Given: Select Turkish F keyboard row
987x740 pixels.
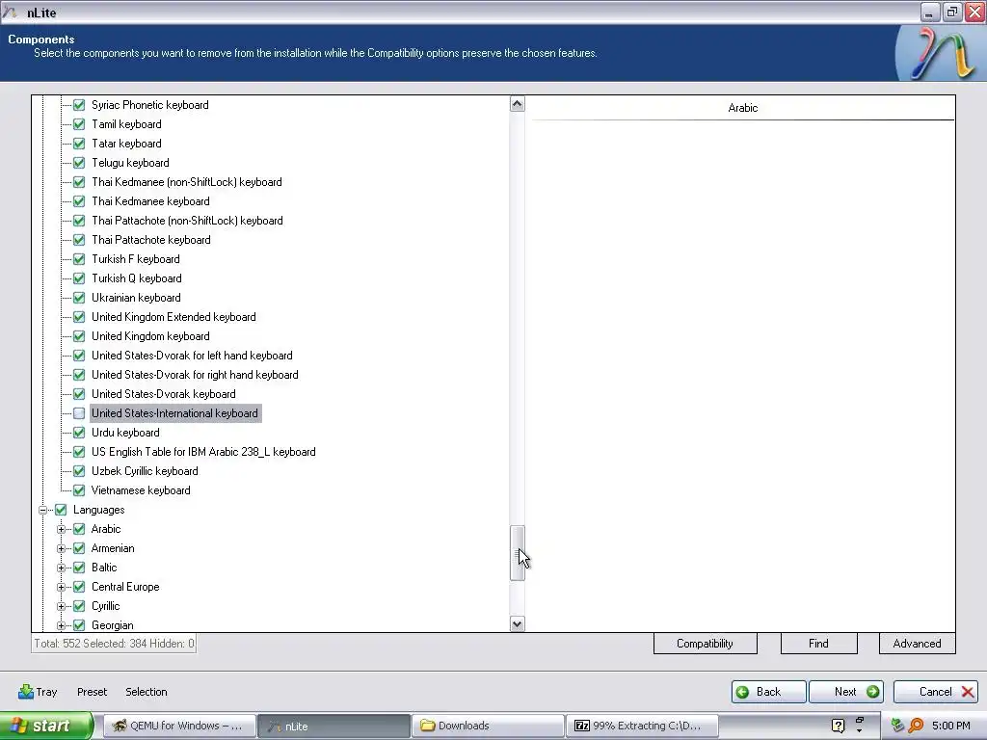Looking at the screenshot, I should pos(135,259).
